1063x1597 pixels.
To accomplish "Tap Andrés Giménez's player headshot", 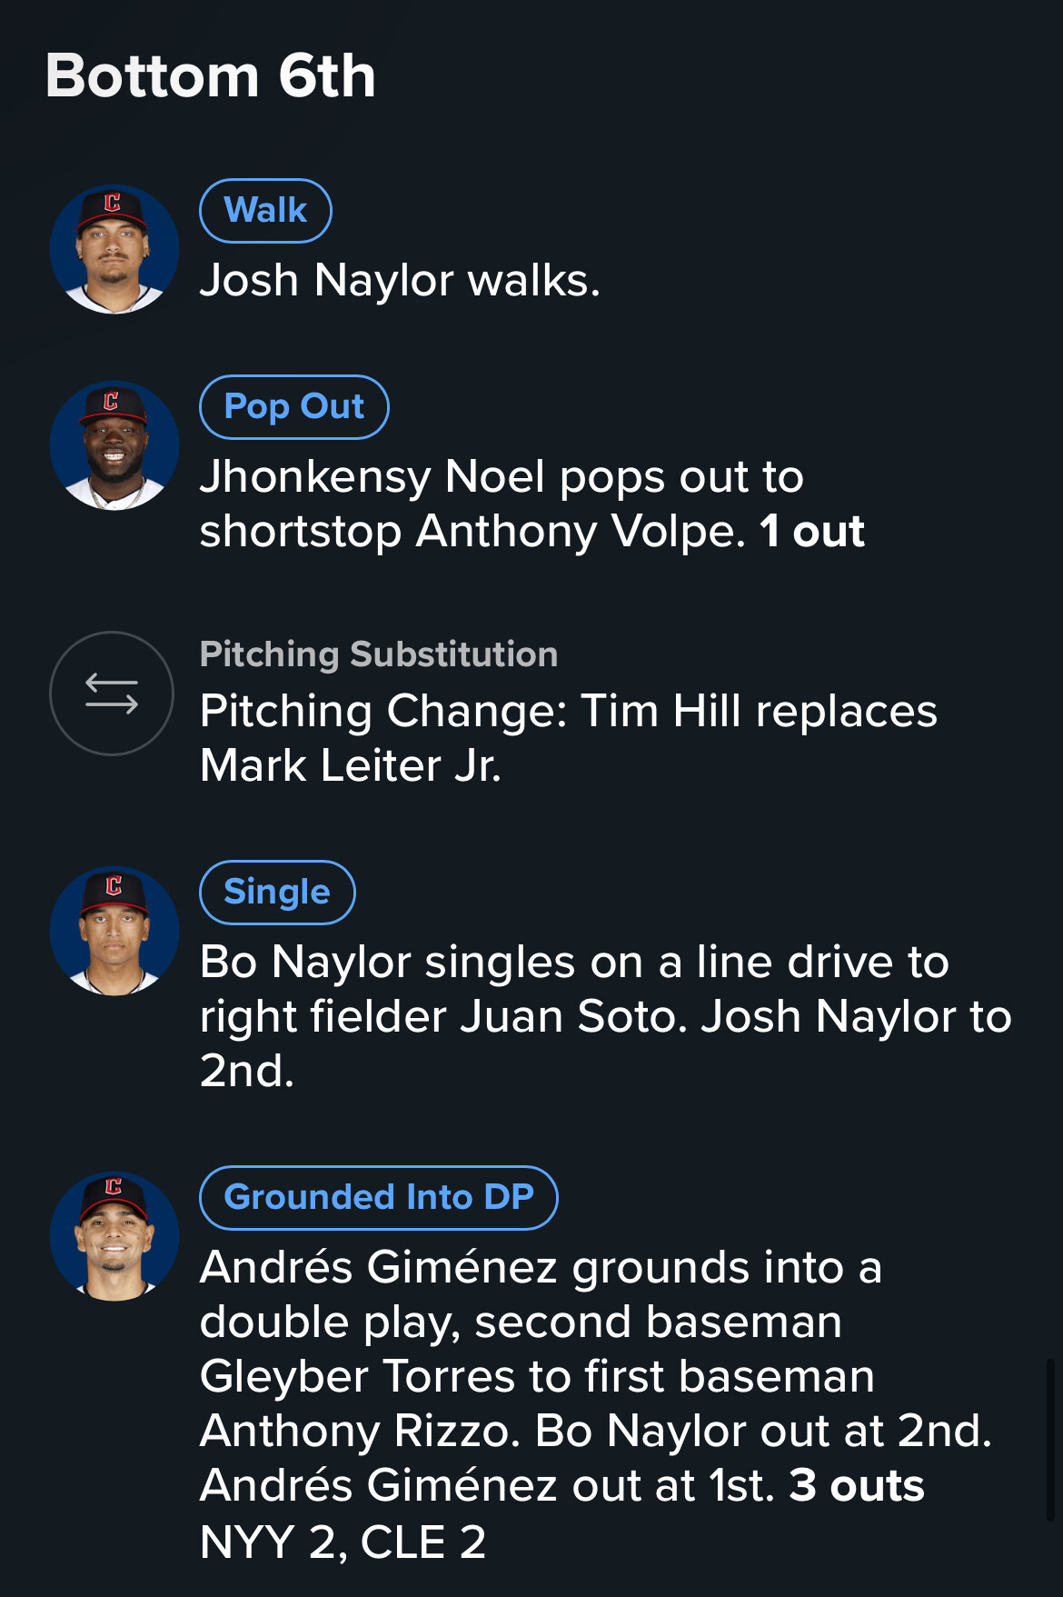I will pyautogui.click(x=114, y=1236).
